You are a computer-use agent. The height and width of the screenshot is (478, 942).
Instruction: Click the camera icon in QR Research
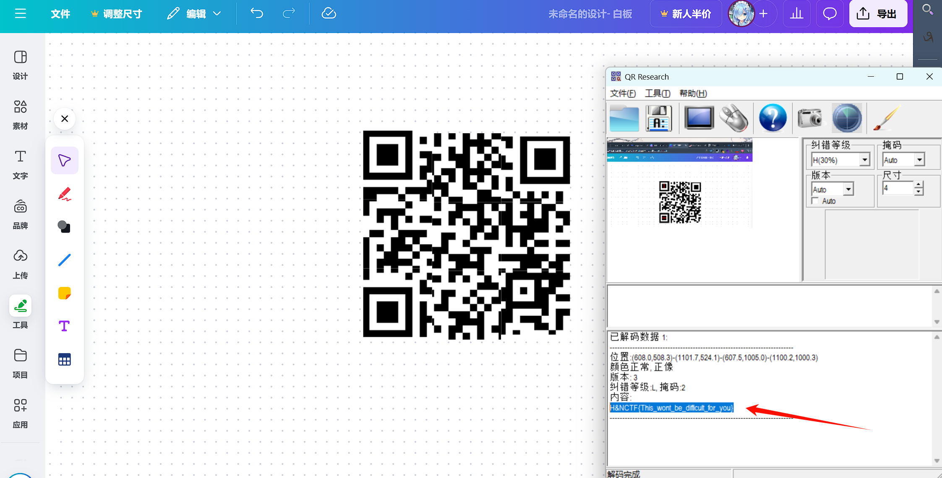[811, 118]
